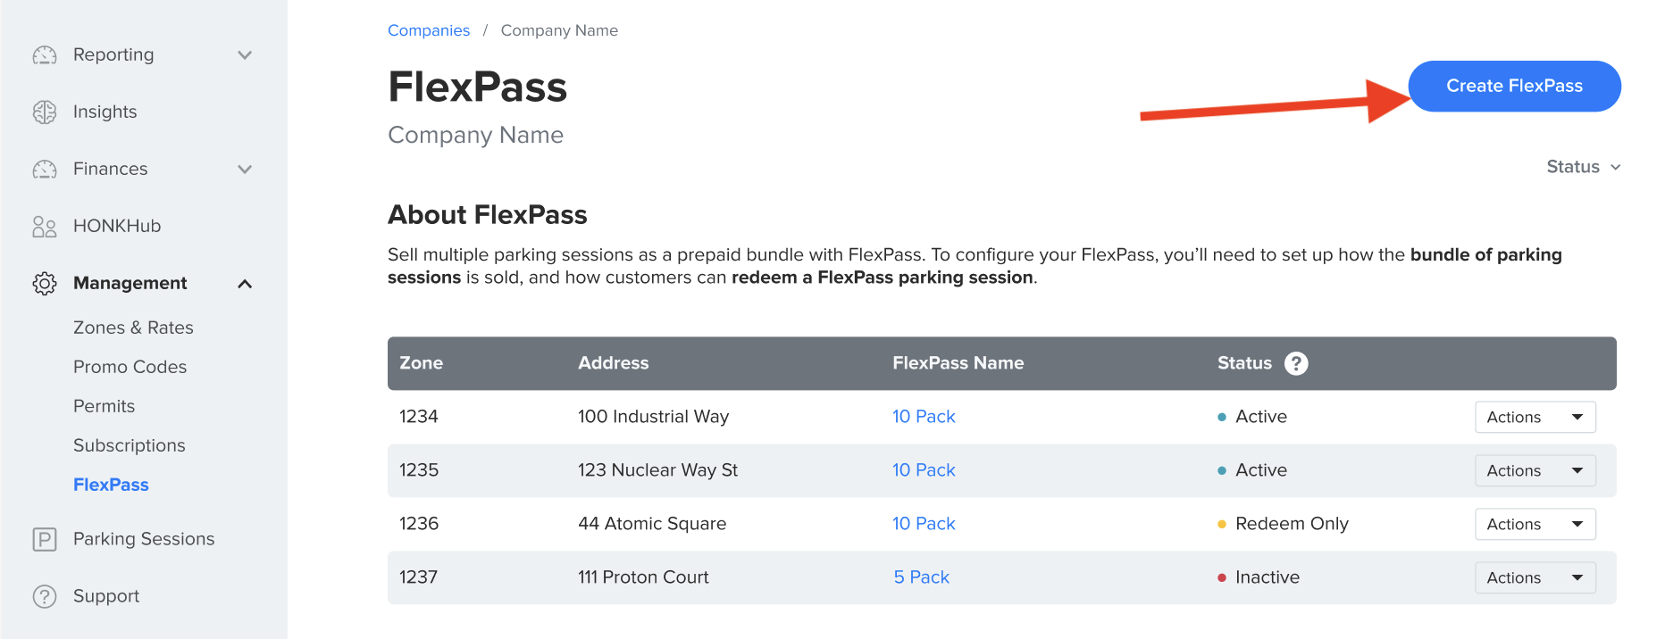This screenshot has height=639, width=1665.
Task: Click the Management gear icon
Action: 45,284
